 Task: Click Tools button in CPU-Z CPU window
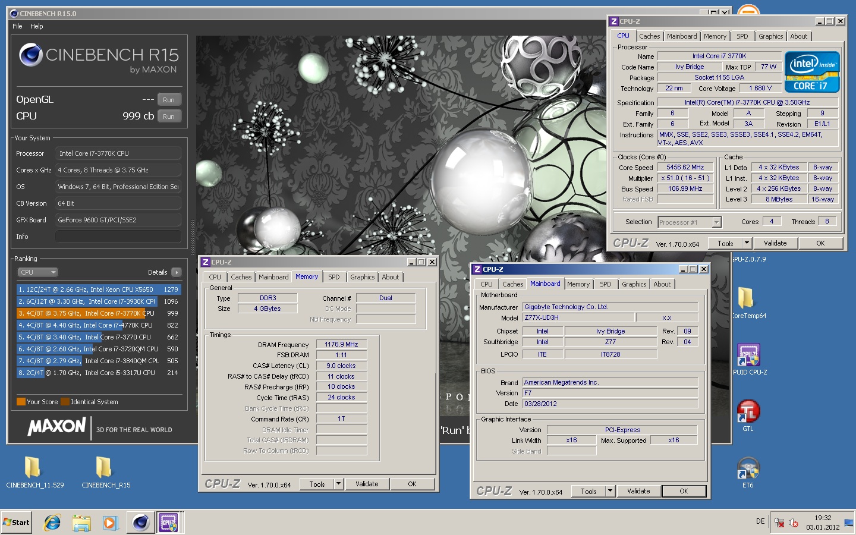click(x=725, y=243)
